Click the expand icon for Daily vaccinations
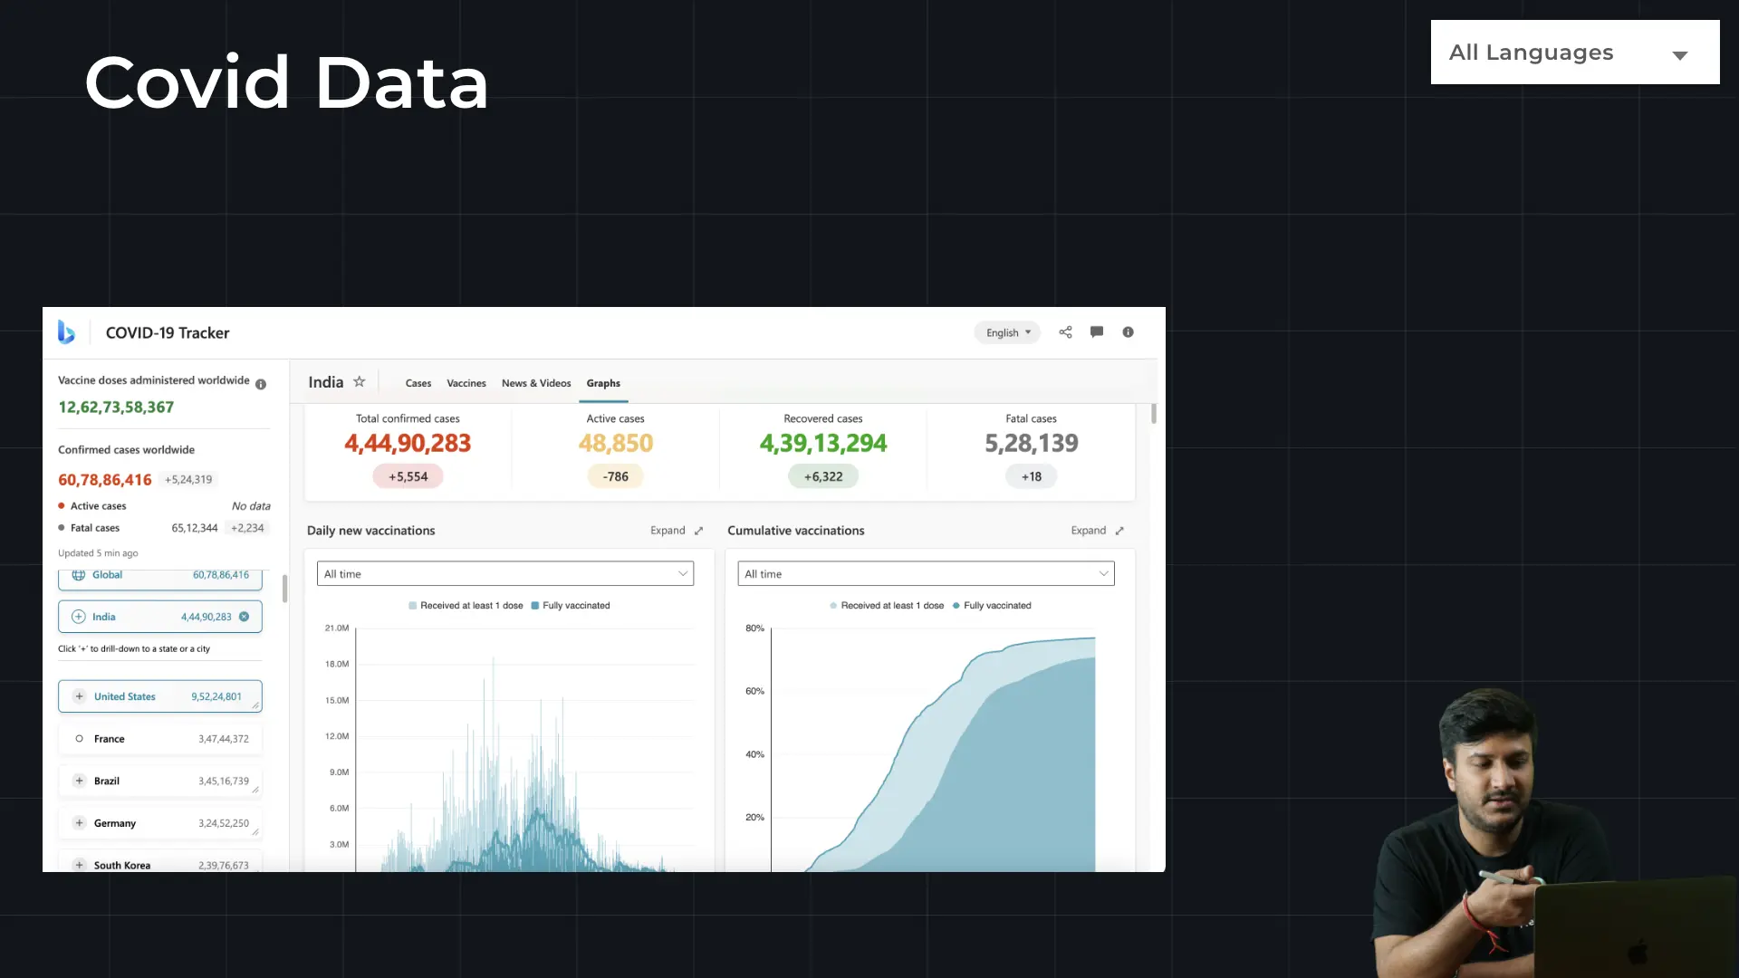The height and width of the screenshot is (978, 1739). 698,530
